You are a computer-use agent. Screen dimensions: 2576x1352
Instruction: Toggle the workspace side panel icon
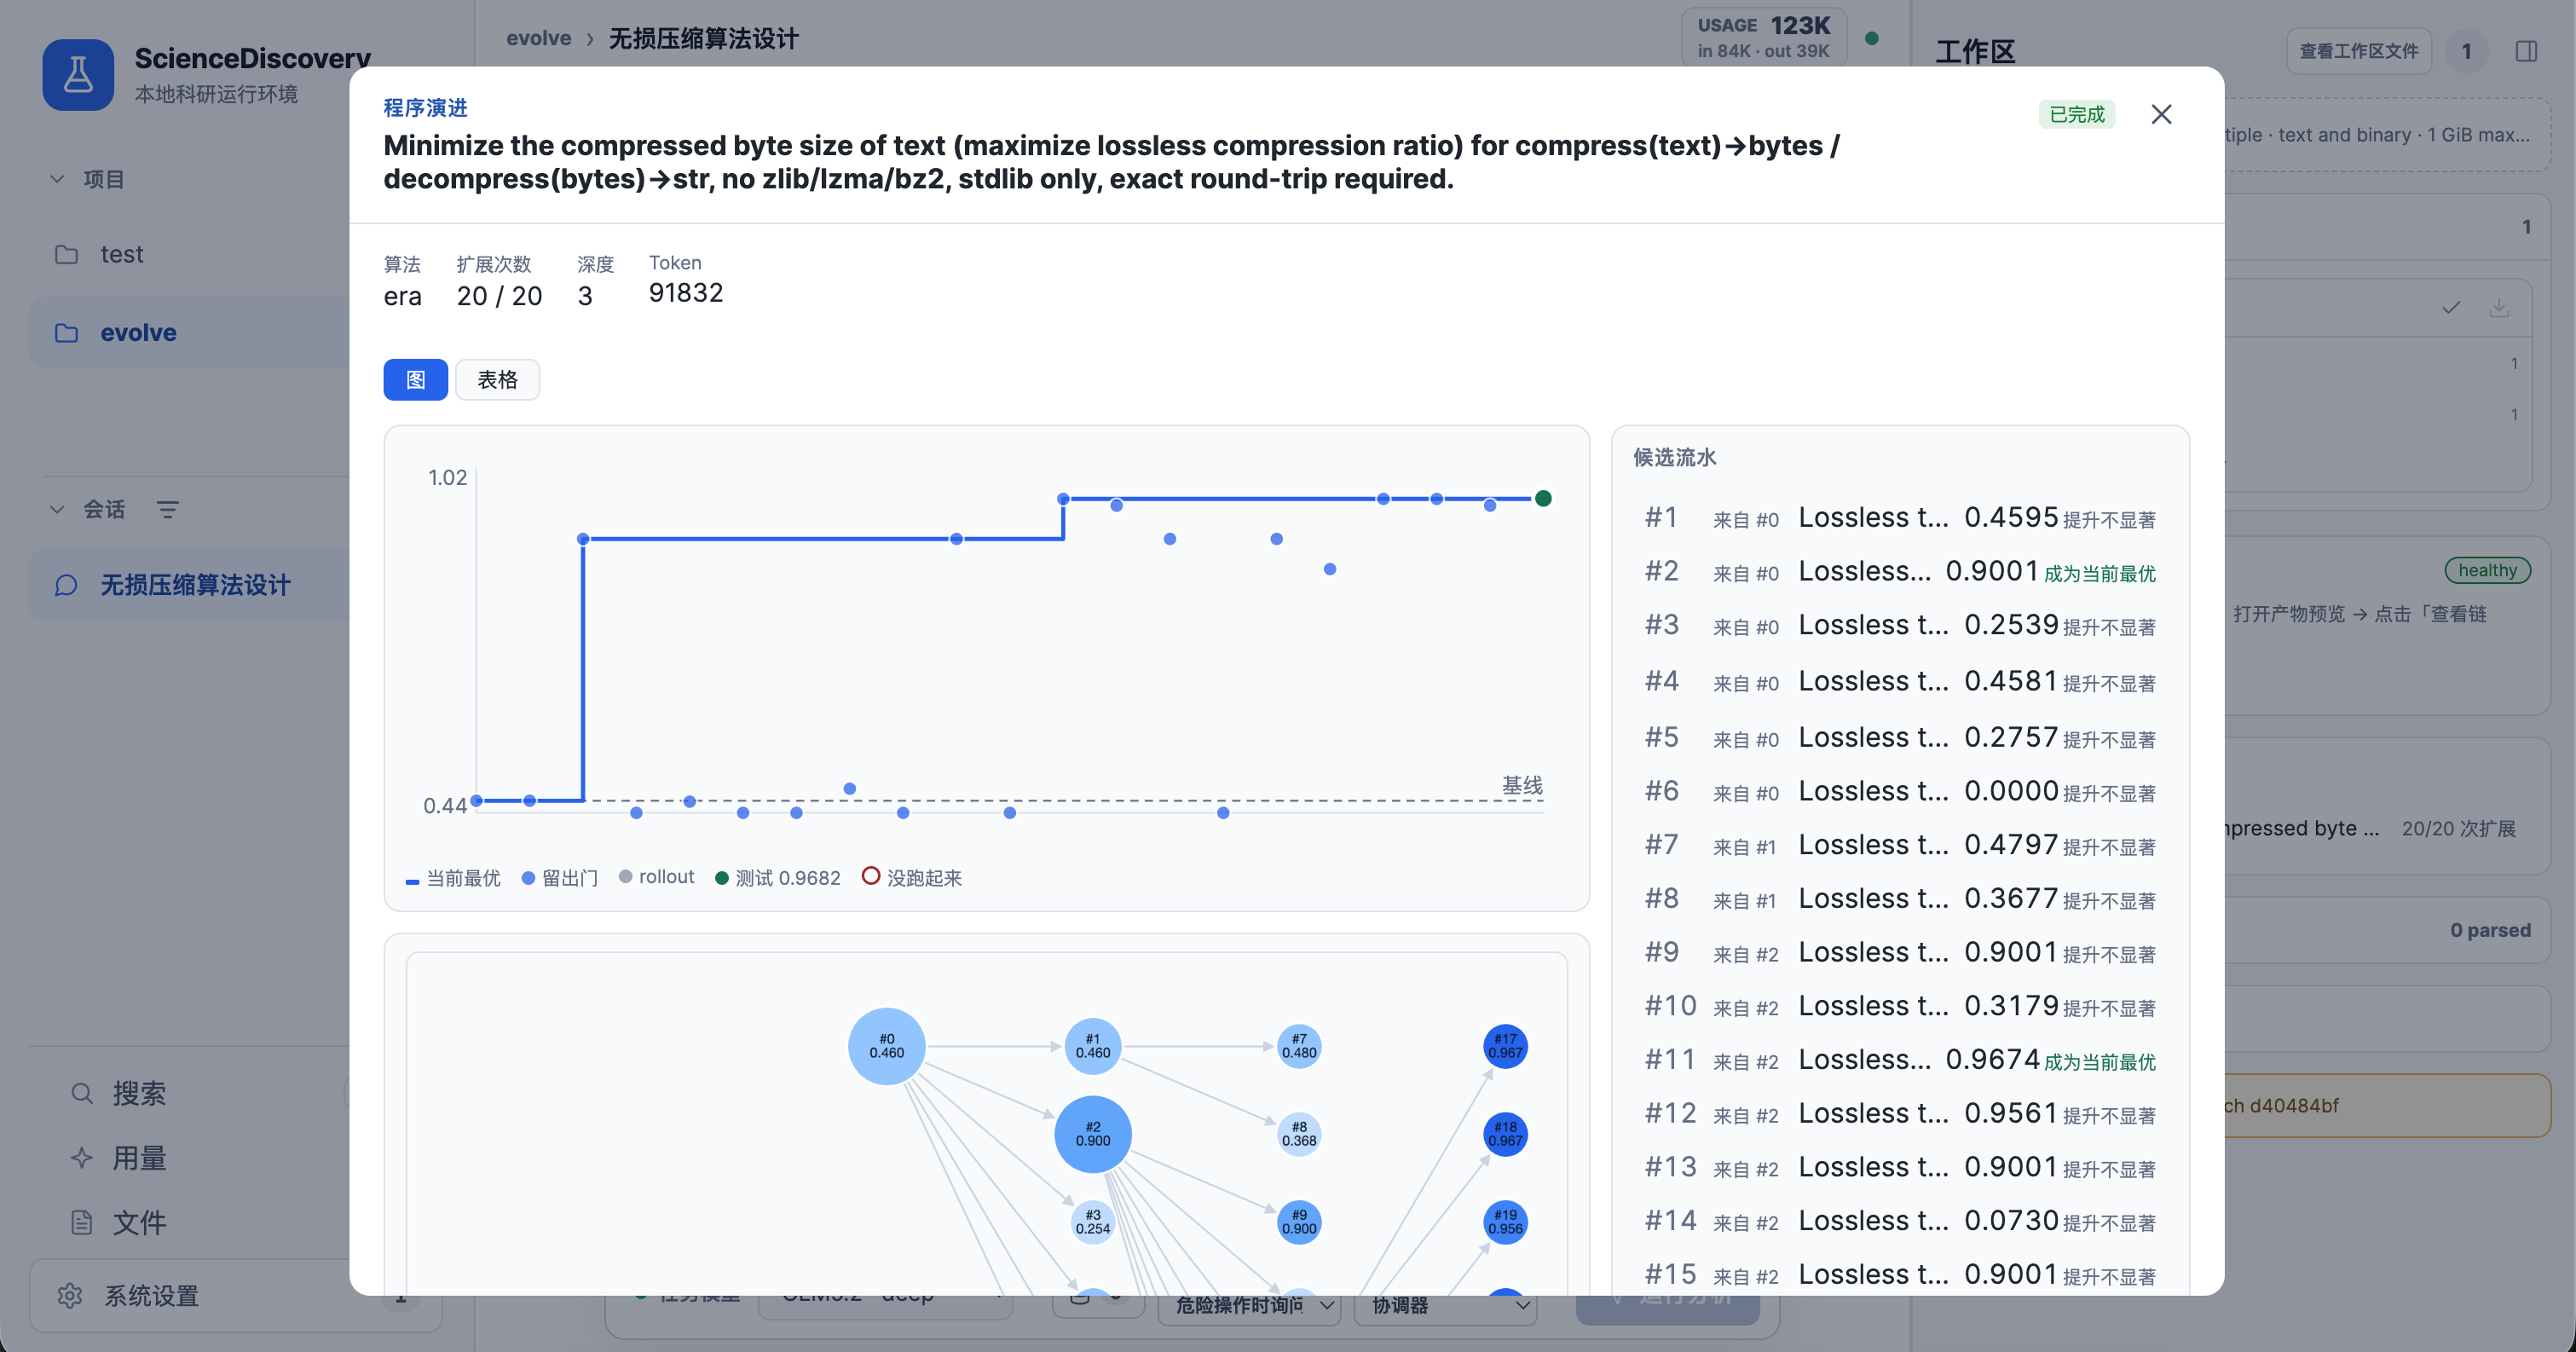click(x=2526, y=51)
